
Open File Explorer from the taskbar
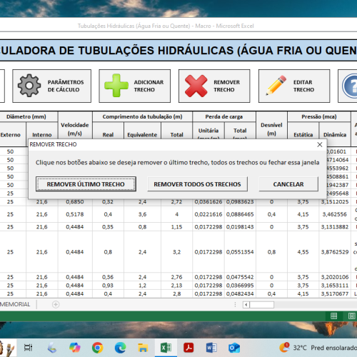tap(143, 348)
